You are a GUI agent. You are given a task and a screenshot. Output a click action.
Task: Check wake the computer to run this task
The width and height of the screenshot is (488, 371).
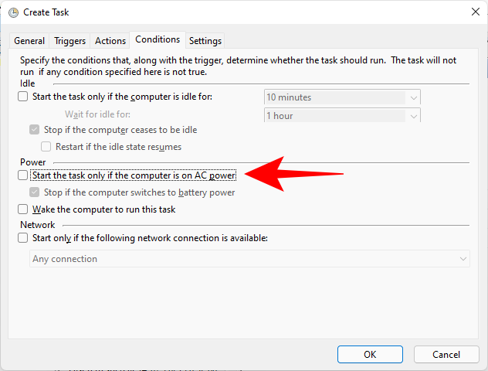click(23, 209)
